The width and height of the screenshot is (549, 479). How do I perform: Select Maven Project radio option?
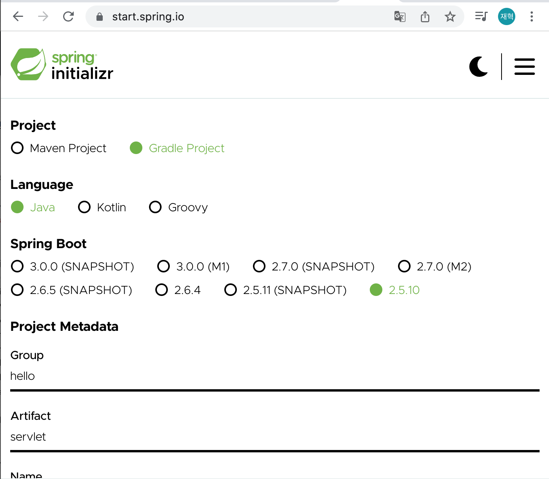tap(59, 148)
